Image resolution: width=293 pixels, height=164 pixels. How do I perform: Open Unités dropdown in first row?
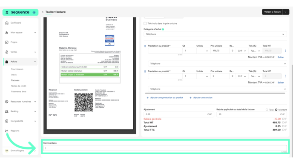click(203, 51)
